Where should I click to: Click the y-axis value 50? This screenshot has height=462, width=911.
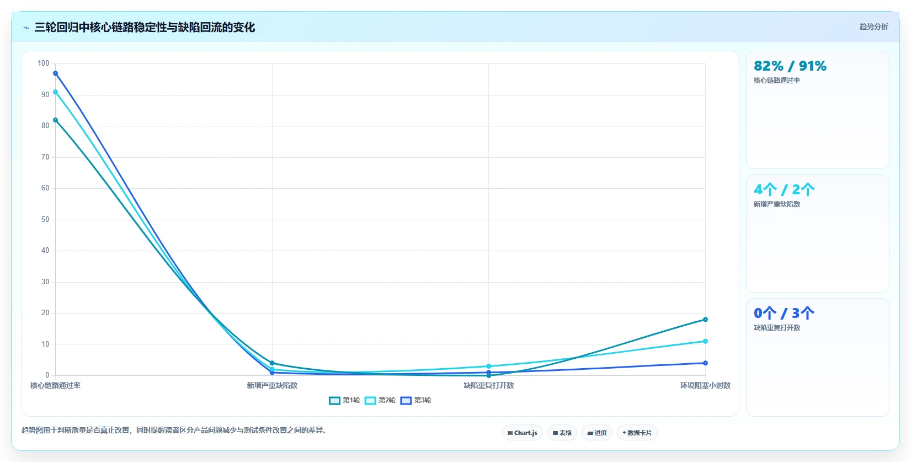(x=45, y=220)
